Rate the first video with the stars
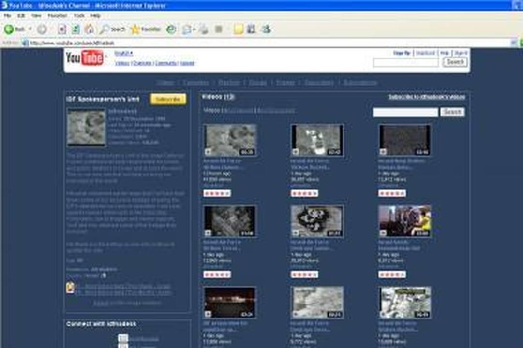The height and width of the screenshot is (348, 523). [x=217, y=193]
